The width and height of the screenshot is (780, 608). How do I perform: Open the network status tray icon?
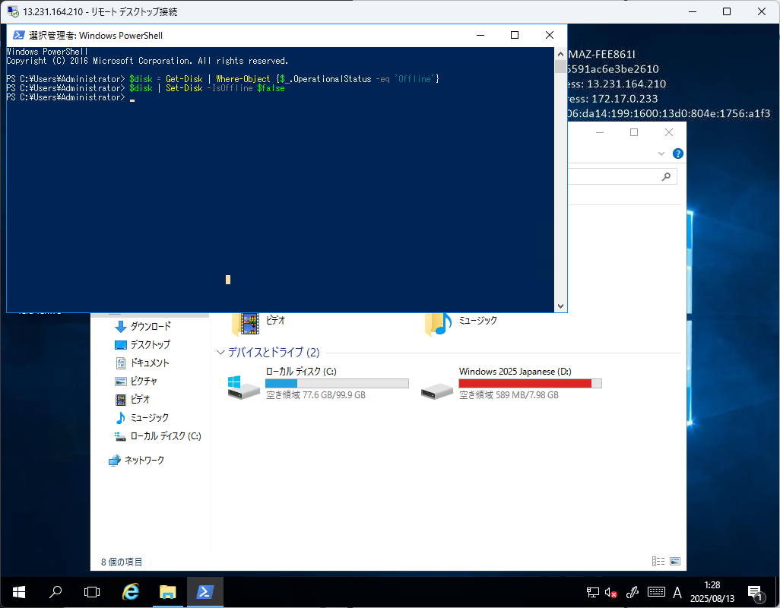592,592
